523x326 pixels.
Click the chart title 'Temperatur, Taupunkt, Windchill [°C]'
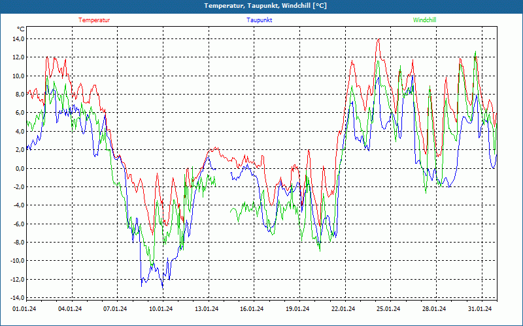tap(265, 6)
